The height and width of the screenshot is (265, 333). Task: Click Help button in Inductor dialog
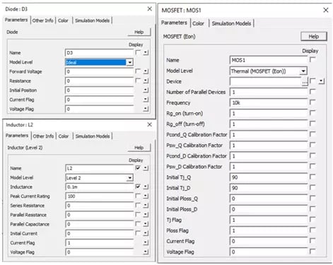point(139,148)
